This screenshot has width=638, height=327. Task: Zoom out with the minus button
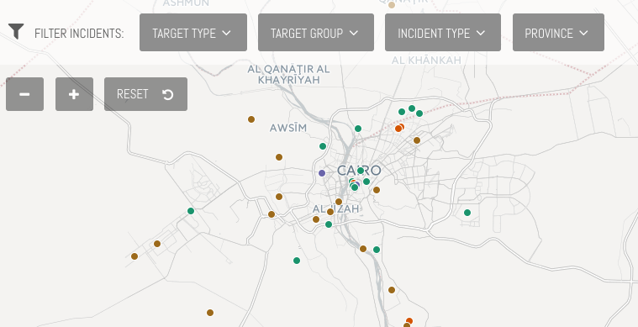point(25,94)
